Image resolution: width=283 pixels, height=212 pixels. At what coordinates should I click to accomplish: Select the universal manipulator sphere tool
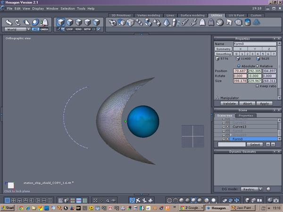tap(35, 22)
